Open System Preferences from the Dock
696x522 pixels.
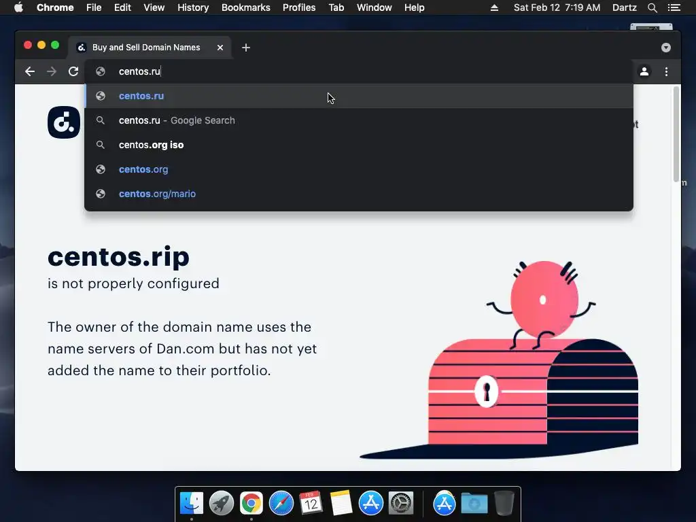(x=401, y=503)
